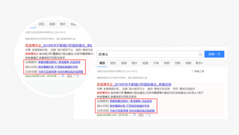Viewport: 239px width, 135px height.
Task: Switch to 知道 tab in main search panel
Action: tap(145, 63)
